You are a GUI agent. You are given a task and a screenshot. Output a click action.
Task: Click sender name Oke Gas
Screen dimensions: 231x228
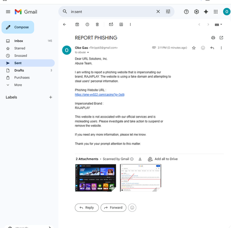81,48
